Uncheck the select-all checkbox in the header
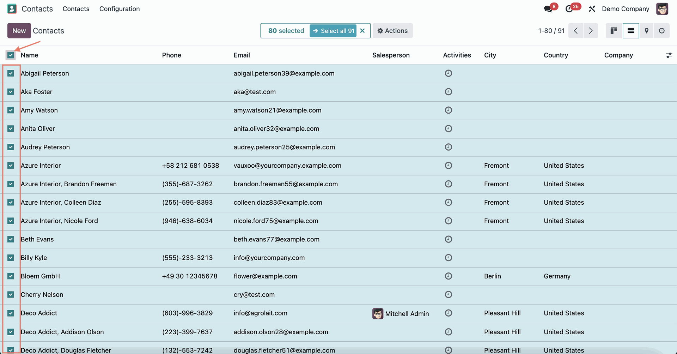The image size is (677, 354). 11,55
